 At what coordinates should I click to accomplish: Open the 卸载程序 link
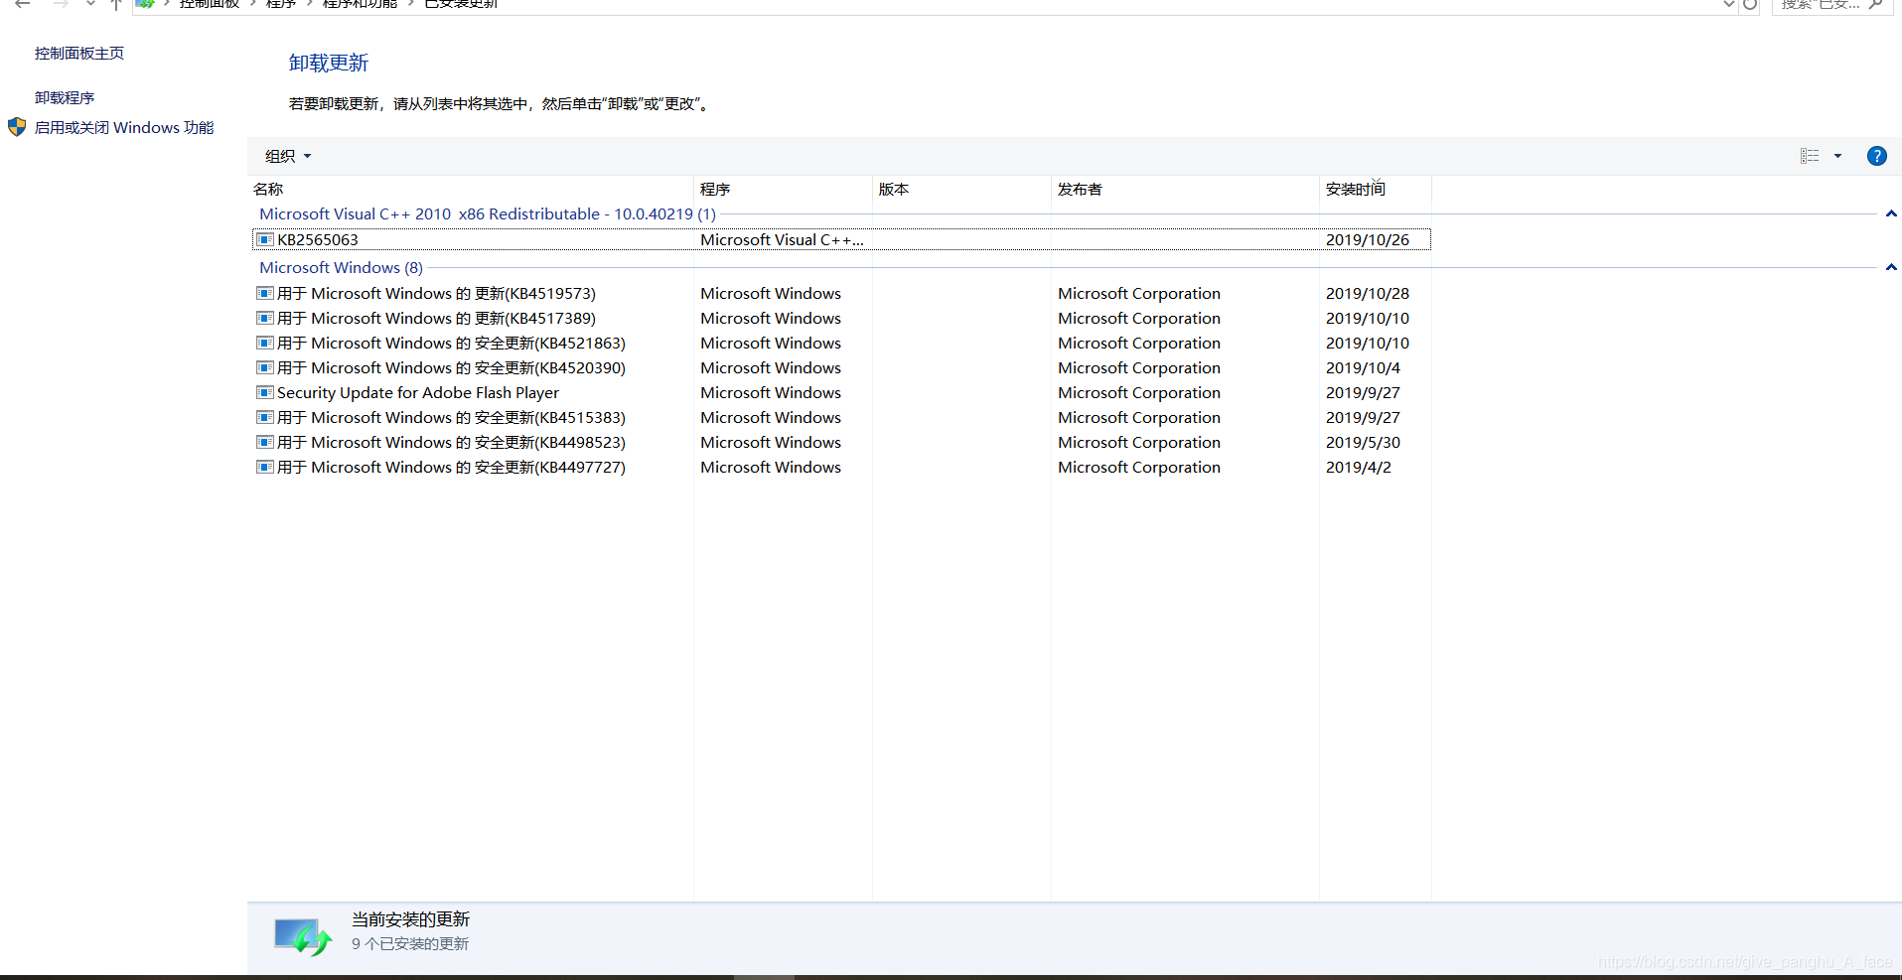click(64, 96)
